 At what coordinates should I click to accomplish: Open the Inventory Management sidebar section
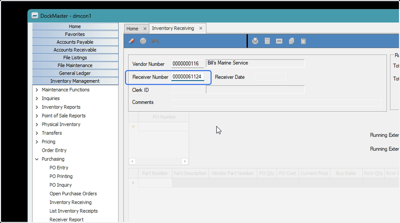click(x=75, y=81)
